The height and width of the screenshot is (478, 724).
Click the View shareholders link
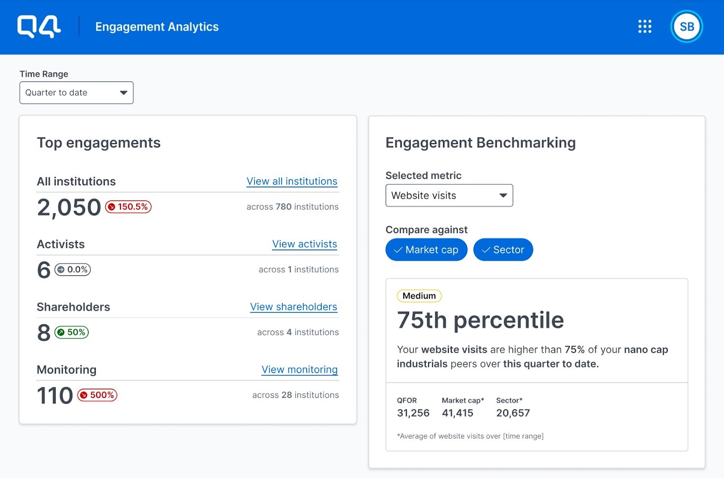tap(294, 307)
